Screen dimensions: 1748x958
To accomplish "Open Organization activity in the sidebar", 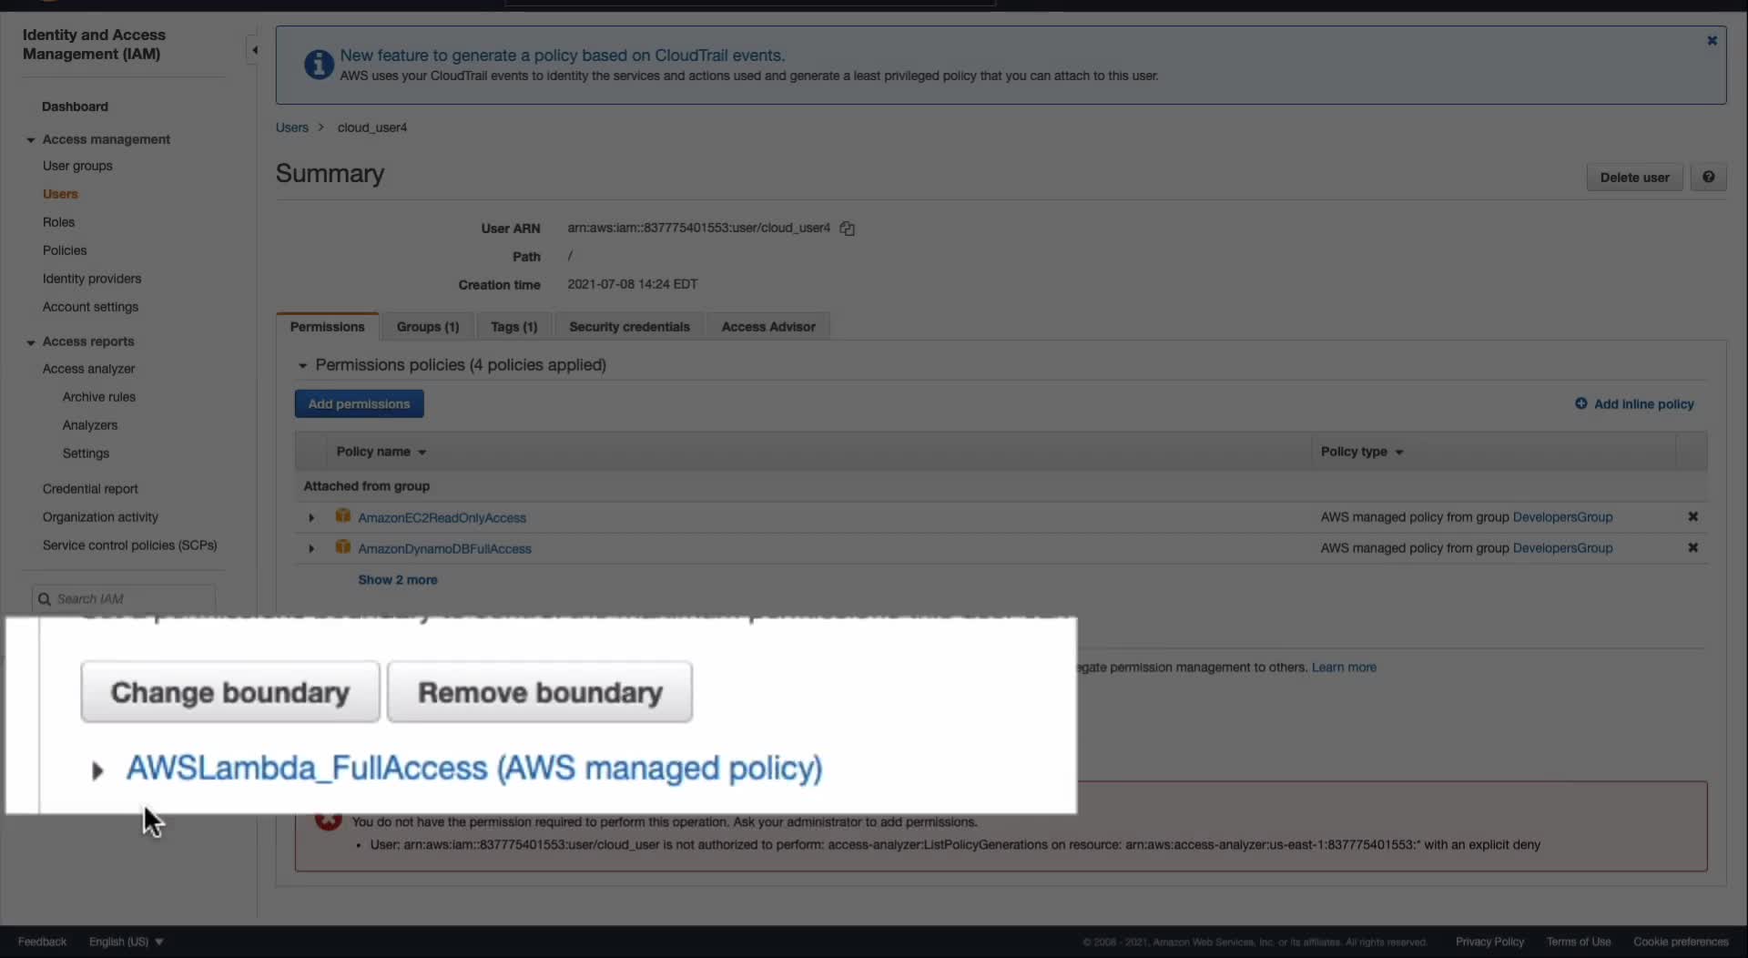I will click(100, 517).
